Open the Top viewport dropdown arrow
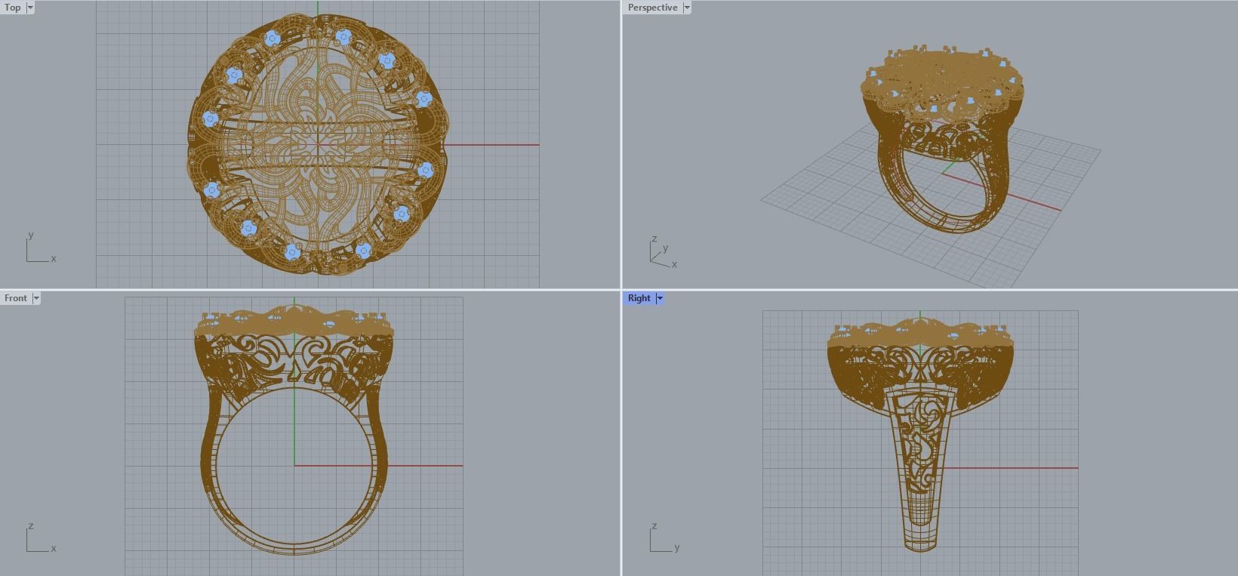Screen dimensions: 1238x576 (30, 8)
